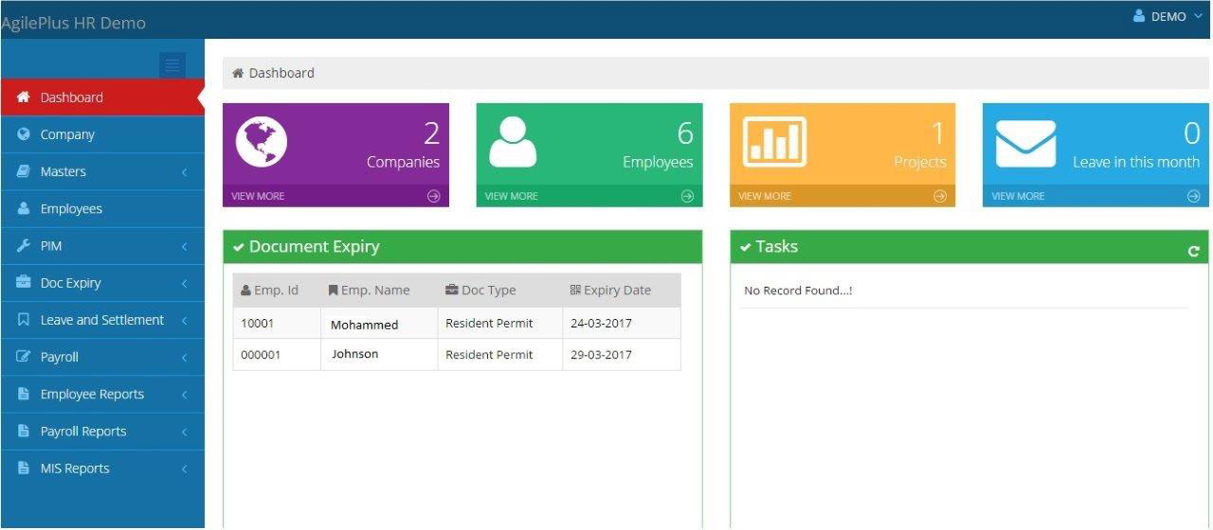Select the MIS Reports menu label
This screenshot has height=530, width=1213.
tap(75, 468)
